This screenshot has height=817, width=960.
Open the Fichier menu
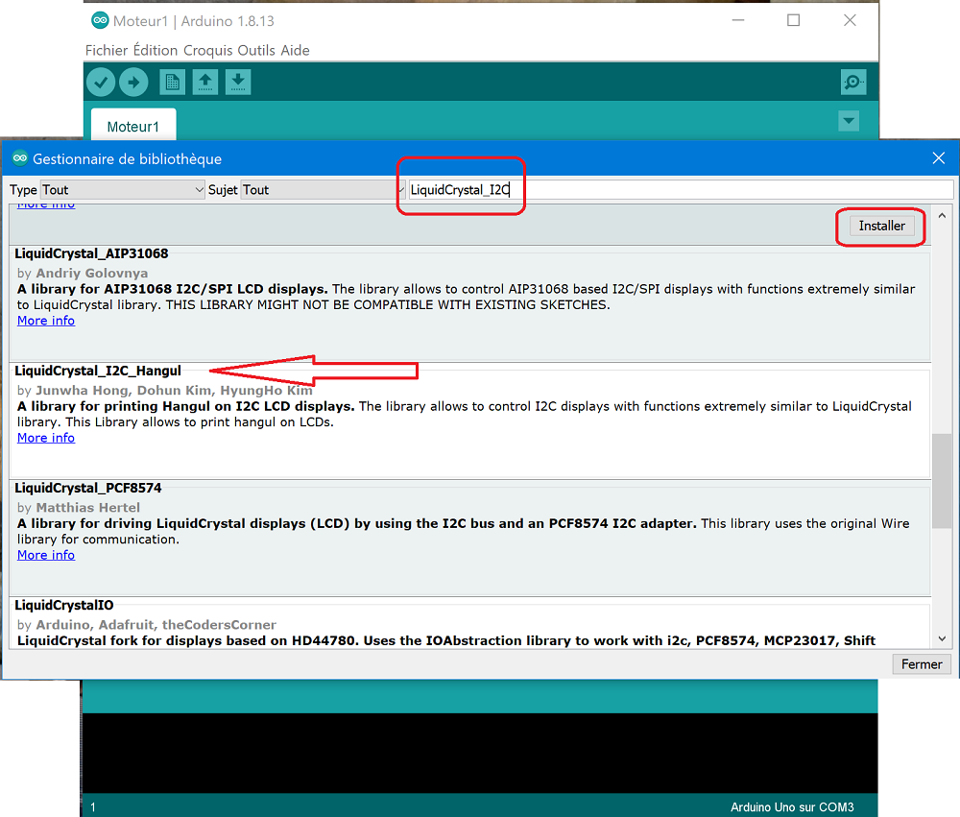(107, 50)
